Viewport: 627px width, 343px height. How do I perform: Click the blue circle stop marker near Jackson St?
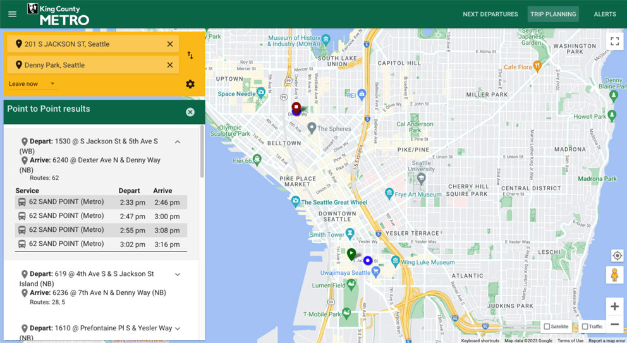(367, 261)
